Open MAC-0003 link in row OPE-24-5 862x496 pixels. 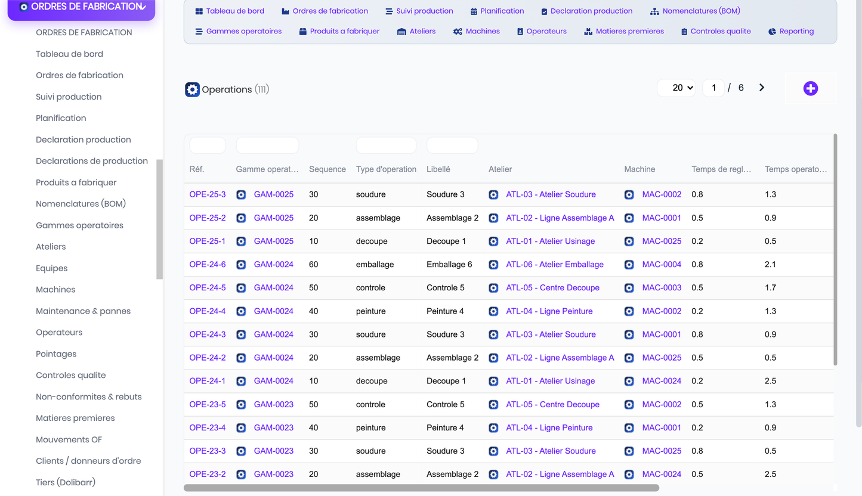662,288
